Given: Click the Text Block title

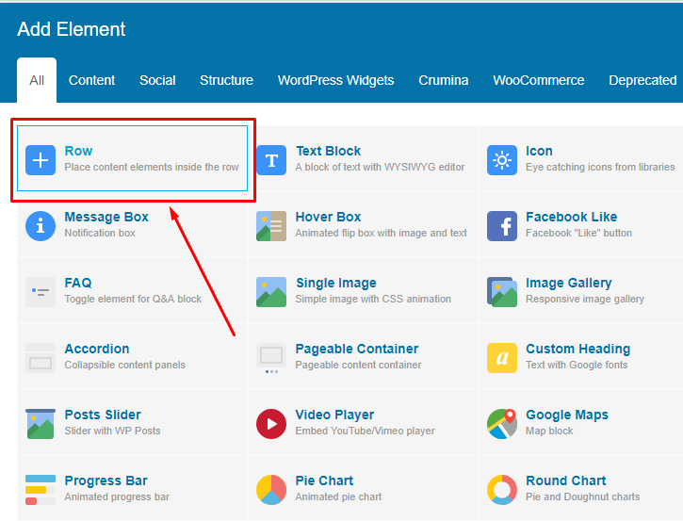Looking at the screenshot, I should click(328, 151).
